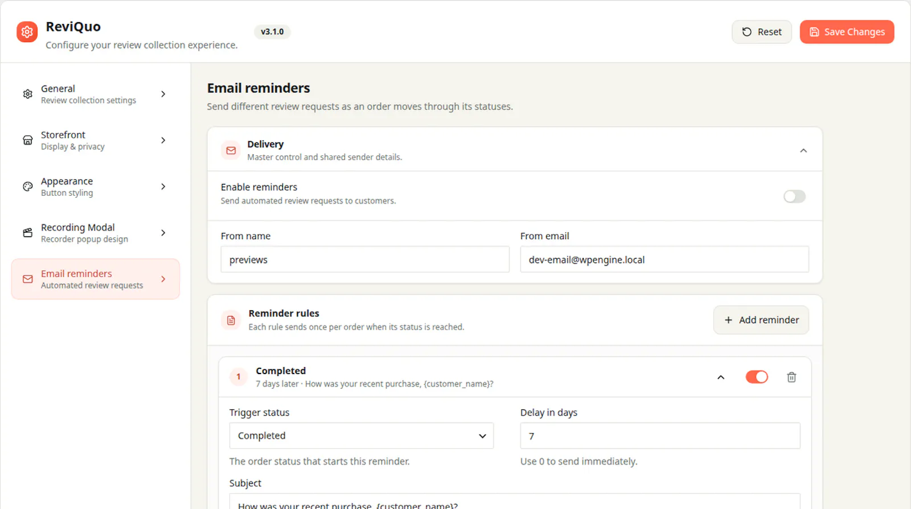Click the ReviQuo gear logo icon
911x509 pixels.
(x=27, y=32)
